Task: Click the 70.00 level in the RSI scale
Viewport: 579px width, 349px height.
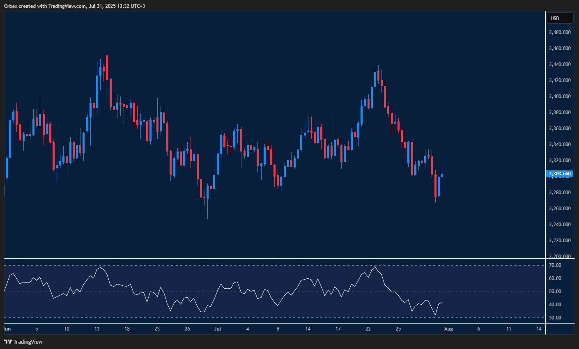Action: tap(555, 265)
